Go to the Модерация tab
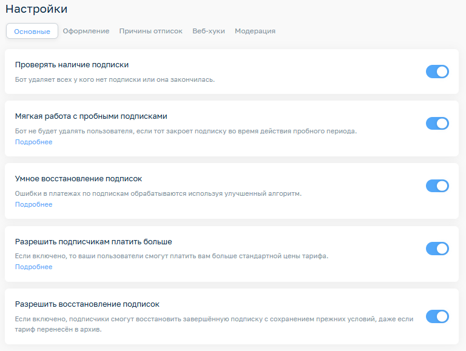This screenshot has width=466, height=351. [x=255, y=31]
